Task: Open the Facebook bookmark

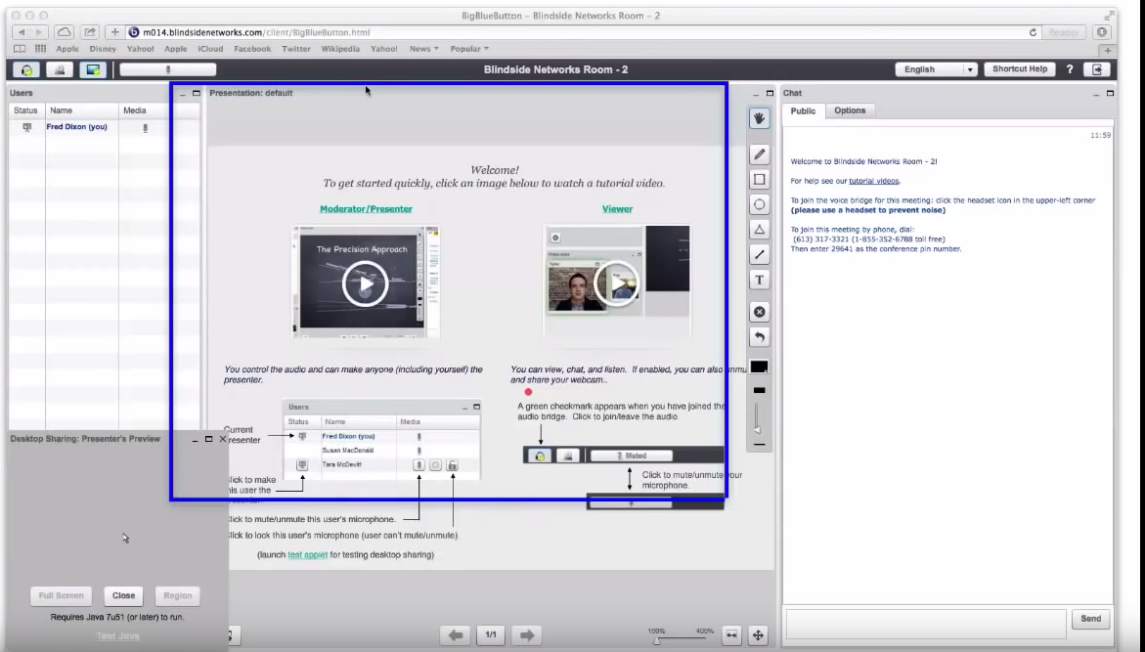Action: (x=252, y=49)
